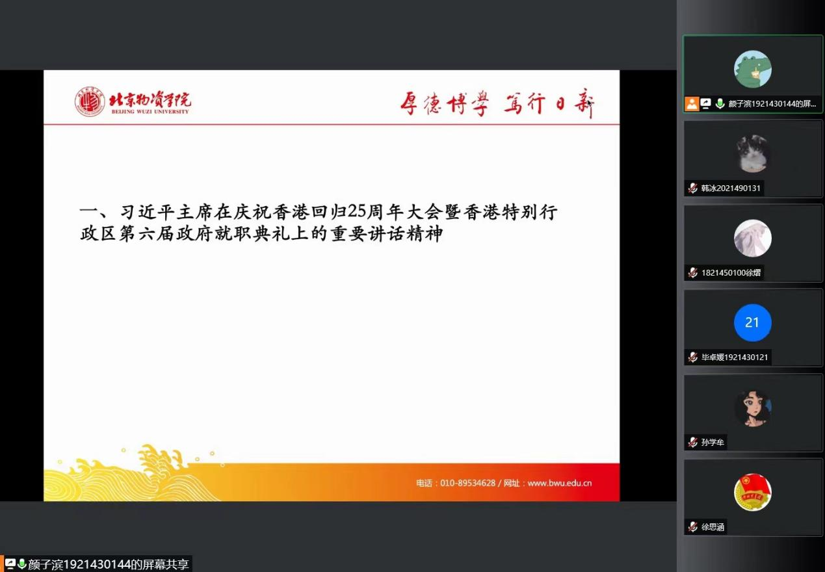The width and height of the screenshot is (825, 572).
Task: Click the orange host icon on 颜子滨's tile
Action: pos(692,103)
